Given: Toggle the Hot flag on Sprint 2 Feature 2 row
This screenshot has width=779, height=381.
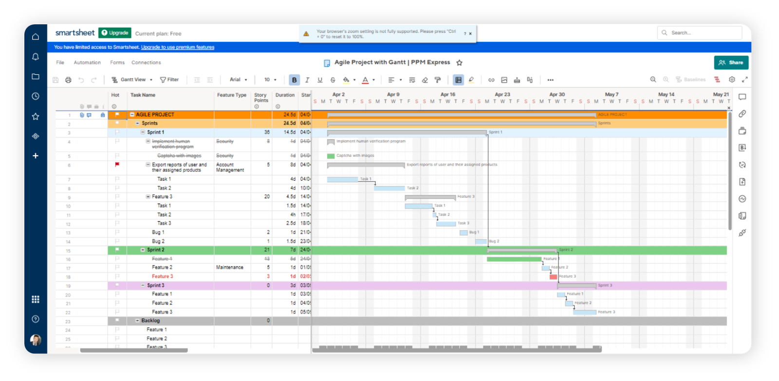Looking at the screenshot, I should (117, 267).
